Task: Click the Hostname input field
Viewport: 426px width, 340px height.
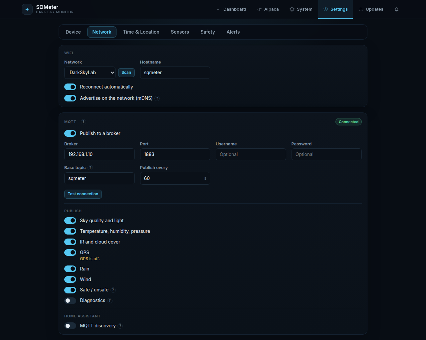Action: pyautogui.click(x=175, y=73)
